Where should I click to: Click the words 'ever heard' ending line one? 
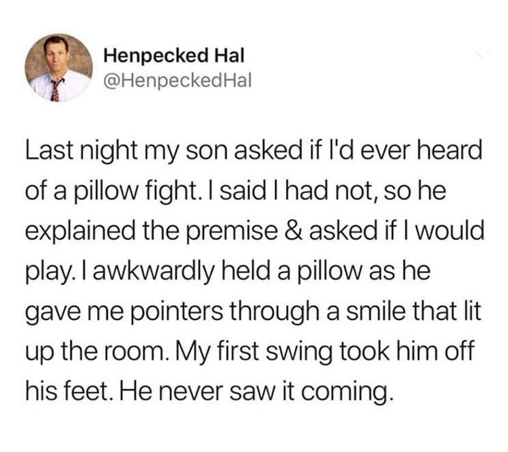[x=421, y=152]
